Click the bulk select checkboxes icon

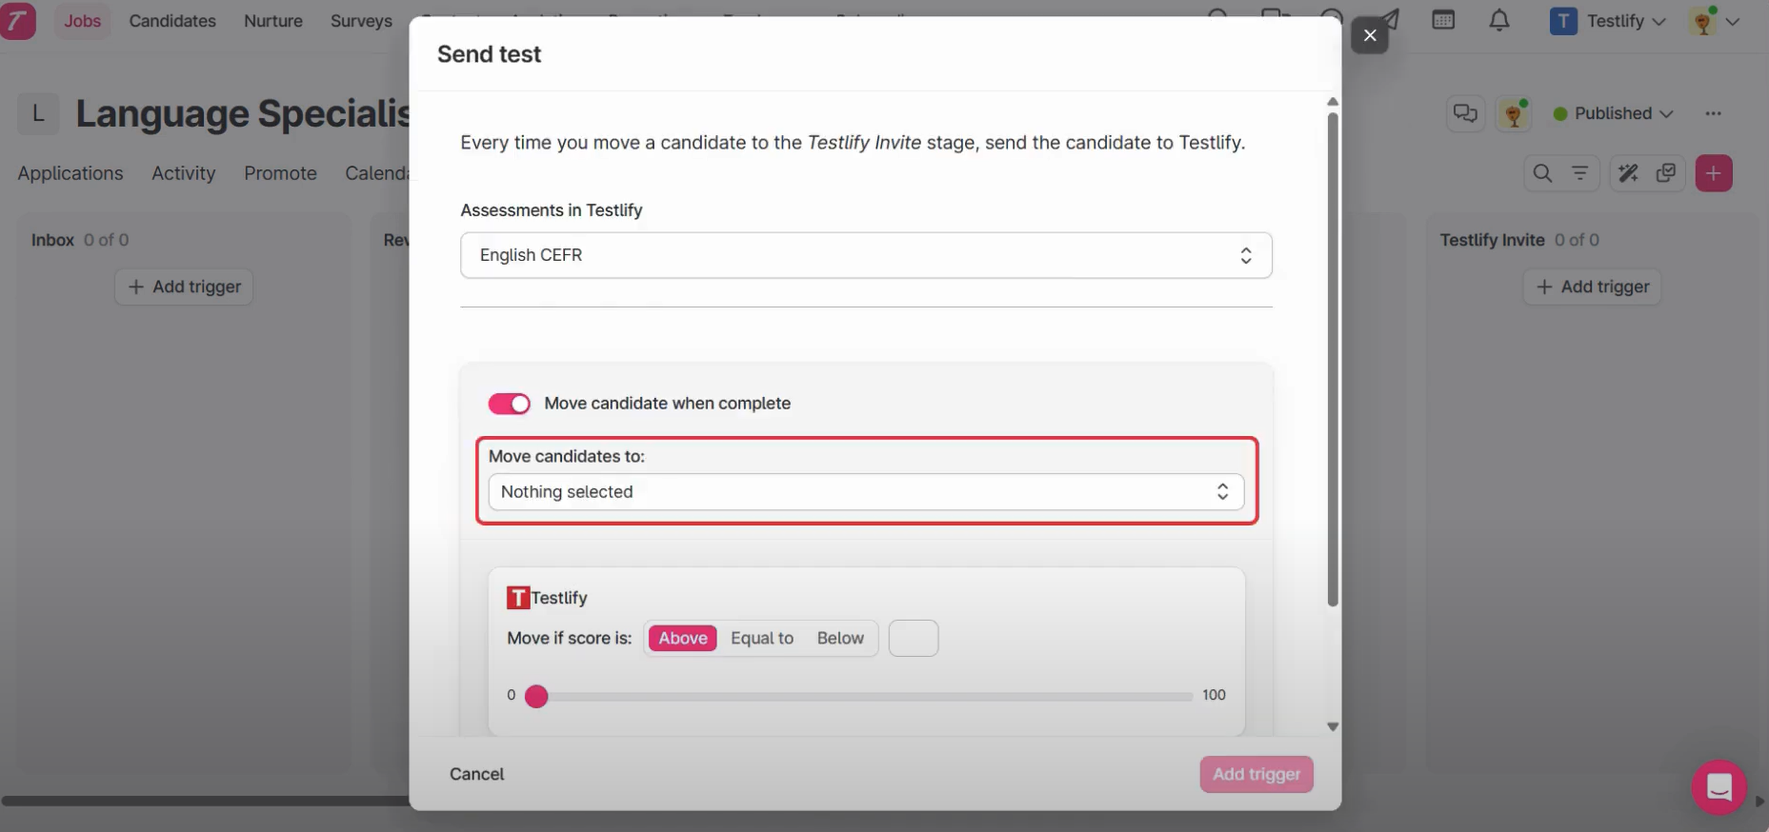[1666, 173]
